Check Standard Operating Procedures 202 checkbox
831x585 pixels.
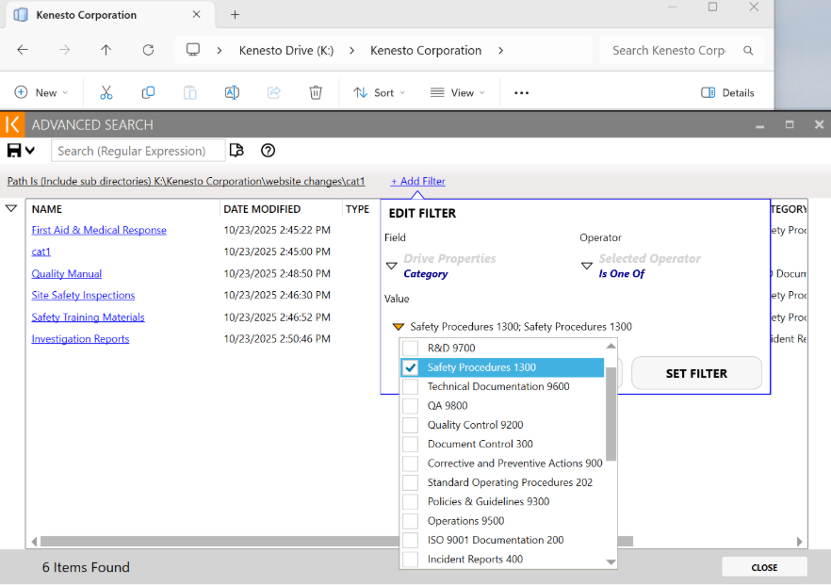410,482
